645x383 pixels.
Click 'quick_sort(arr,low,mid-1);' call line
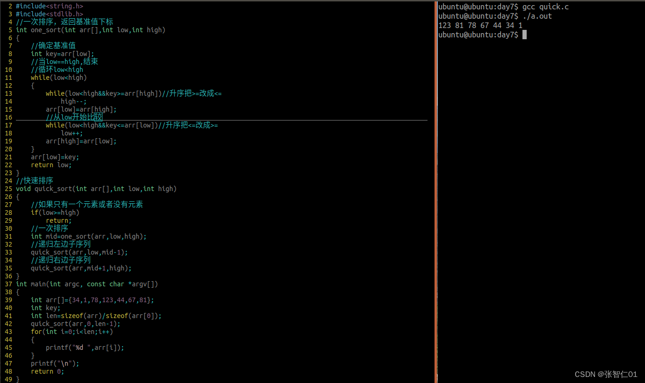(80, 252)
